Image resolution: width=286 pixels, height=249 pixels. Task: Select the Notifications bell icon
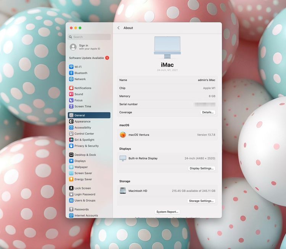tap(71, 88)
